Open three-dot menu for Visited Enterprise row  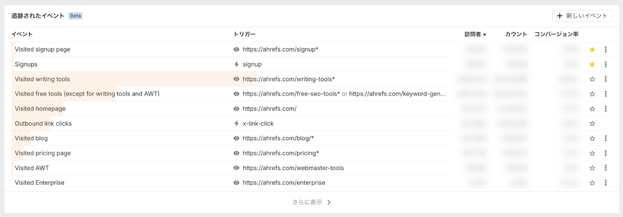tap(605, 183)
